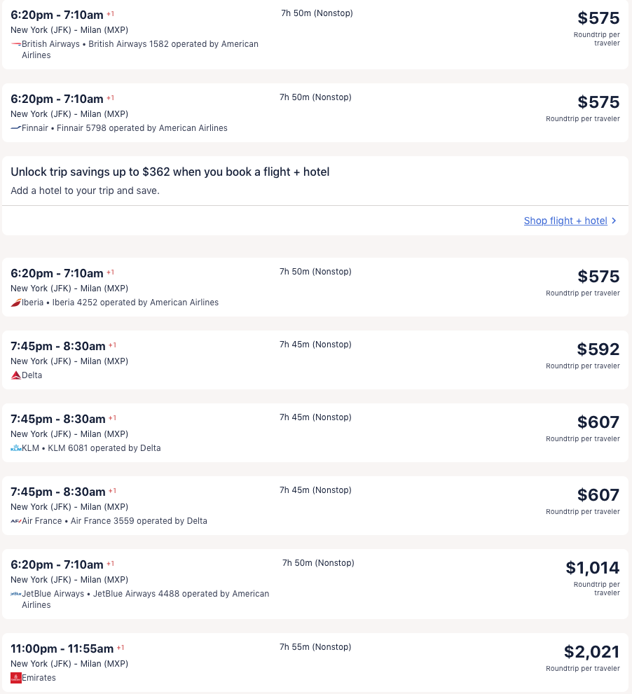
Task: Click the Delta airline logo icon
Action: tap(16, 375)
